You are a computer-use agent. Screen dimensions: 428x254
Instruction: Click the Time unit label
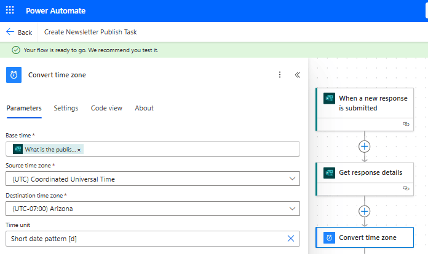(x=18, y=225)
